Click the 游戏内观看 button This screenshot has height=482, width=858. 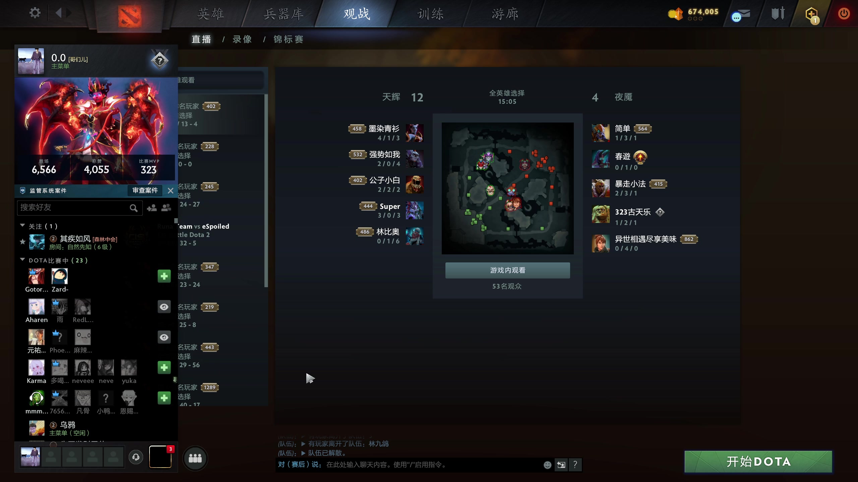tap(507, 270)
